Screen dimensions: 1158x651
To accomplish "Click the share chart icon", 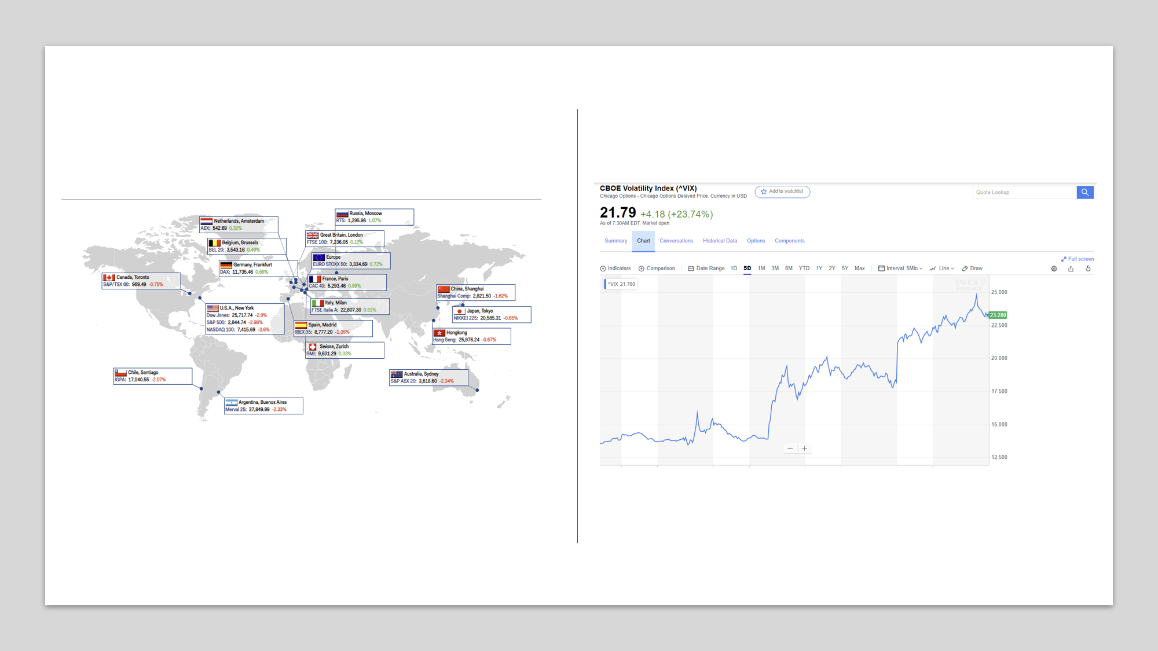I will click(x=1071, y=269).
